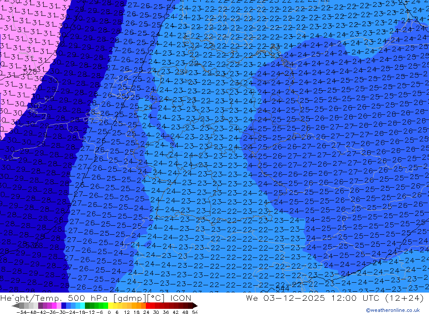Screen dimensions: 429x314
Task: Select the yellow swatch at 0 on the legend
Action: coord(111,305)
